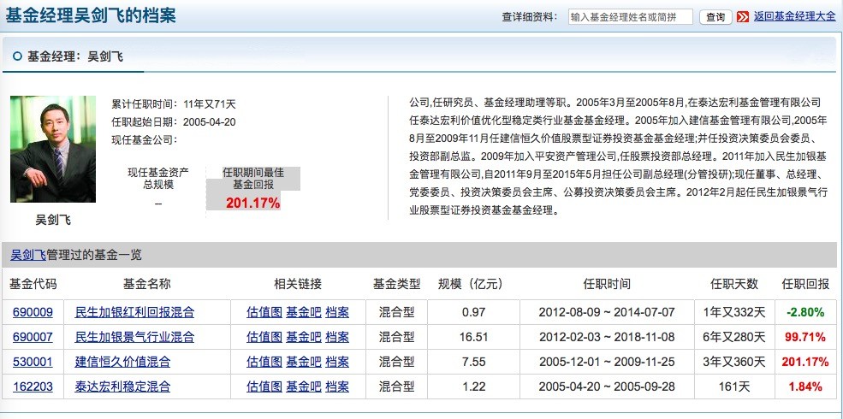
Task: Open the 泰达宏利稳定混合 fund link
Action: tap(122, 387)
